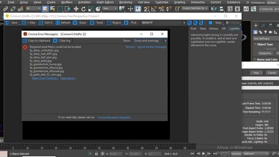
Task: Click Bind to Space Warp icon
Action: pos(20,9)
